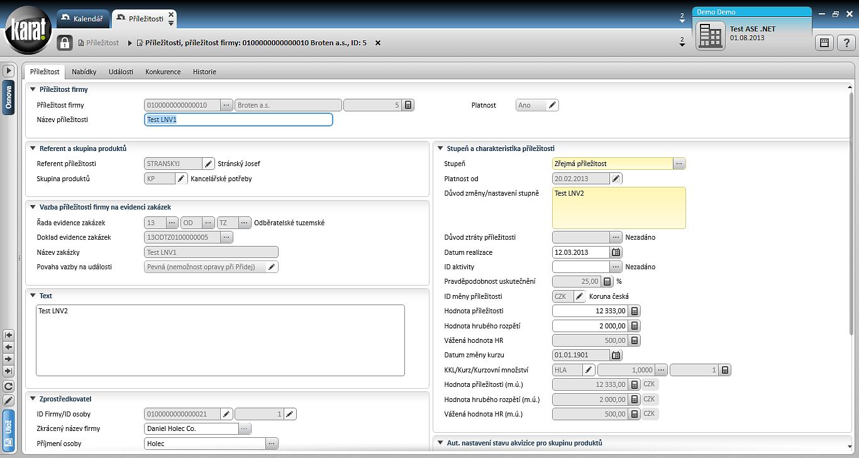Click the pencil icon next to Referent příležitosti
The width and height of the screenshot is (859, 458).
click(x=208, y=164)
